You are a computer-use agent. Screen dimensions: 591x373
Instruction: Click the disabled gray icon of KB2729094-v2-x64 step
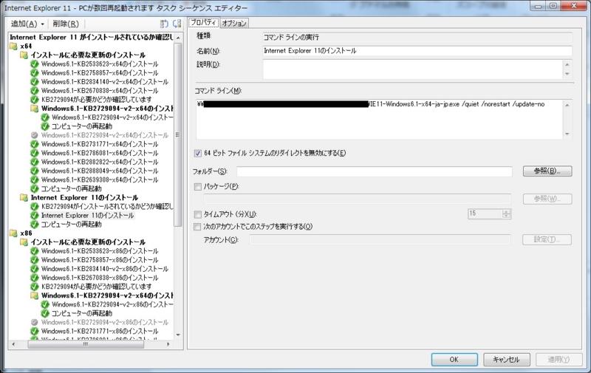[35, 135]
